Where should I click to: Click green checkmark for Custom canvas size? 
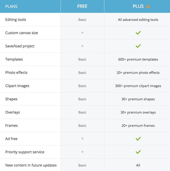(138, 33)
